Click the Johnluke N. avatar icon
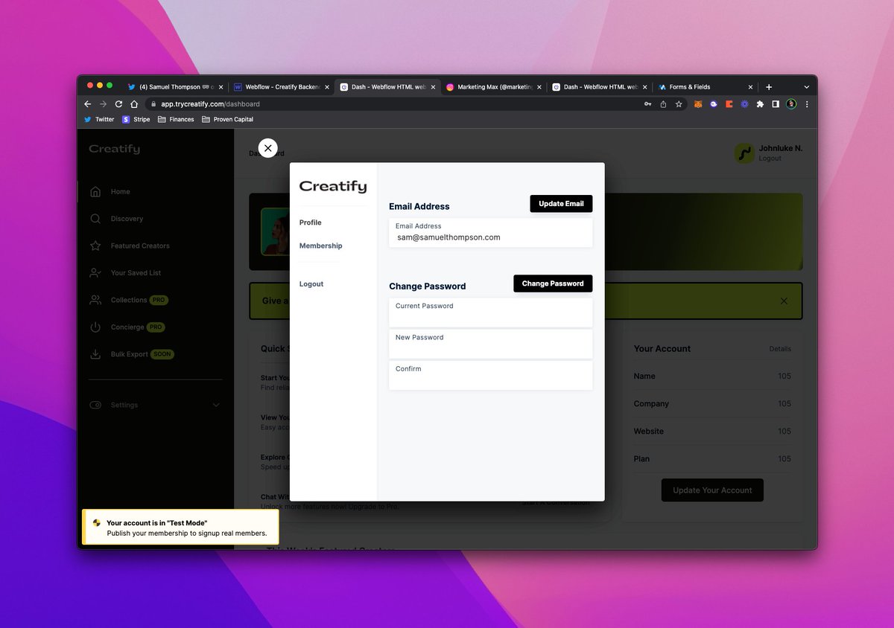The width and height of the screenshot is (894, 628). click(x=744, y=153)
